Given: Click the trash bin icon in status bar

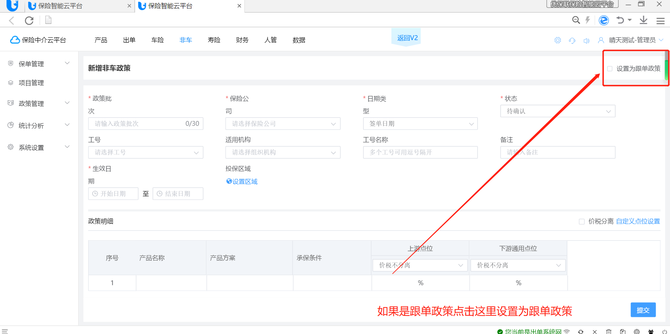Looking at the screenshot, I should pos(609,332).
